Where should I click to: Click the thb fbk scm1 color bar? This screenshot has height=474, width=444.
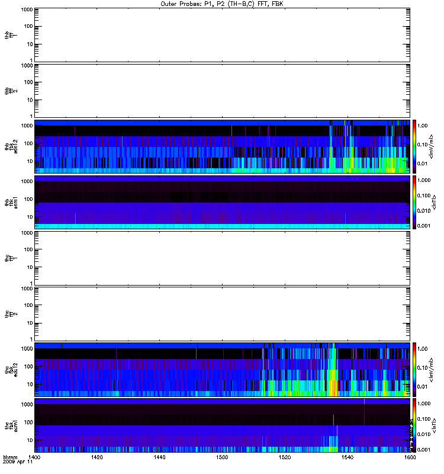tap(414, 202)
